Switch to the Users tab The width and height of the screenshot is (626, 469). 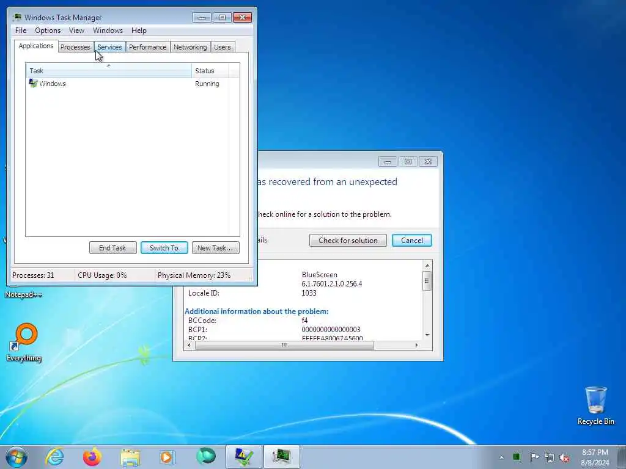point(223,47)
